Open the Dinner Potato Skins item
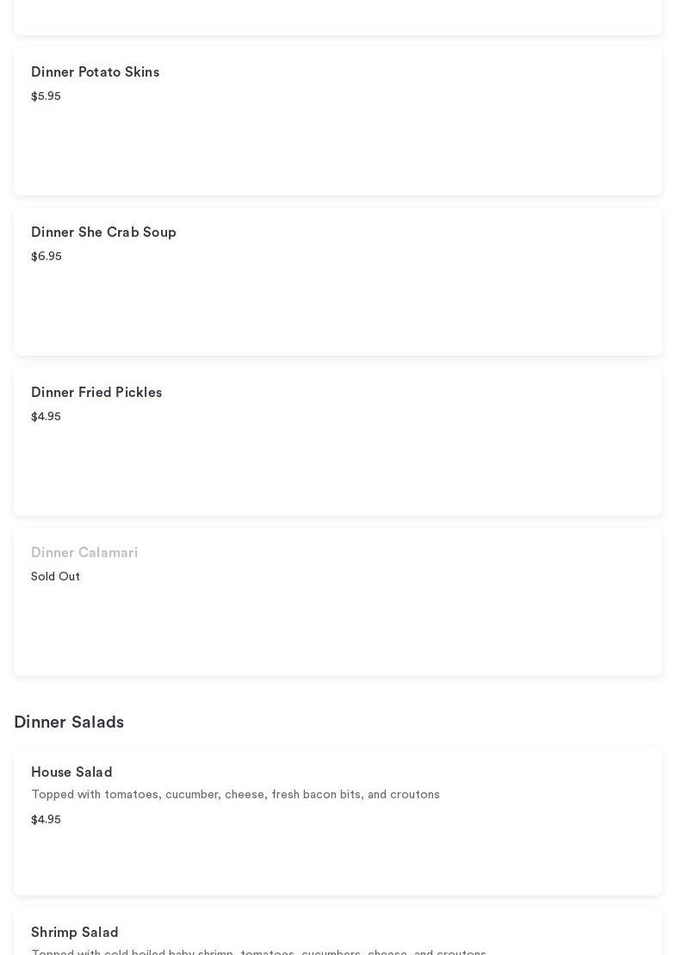The image size is (676, 955). (95, 72)
